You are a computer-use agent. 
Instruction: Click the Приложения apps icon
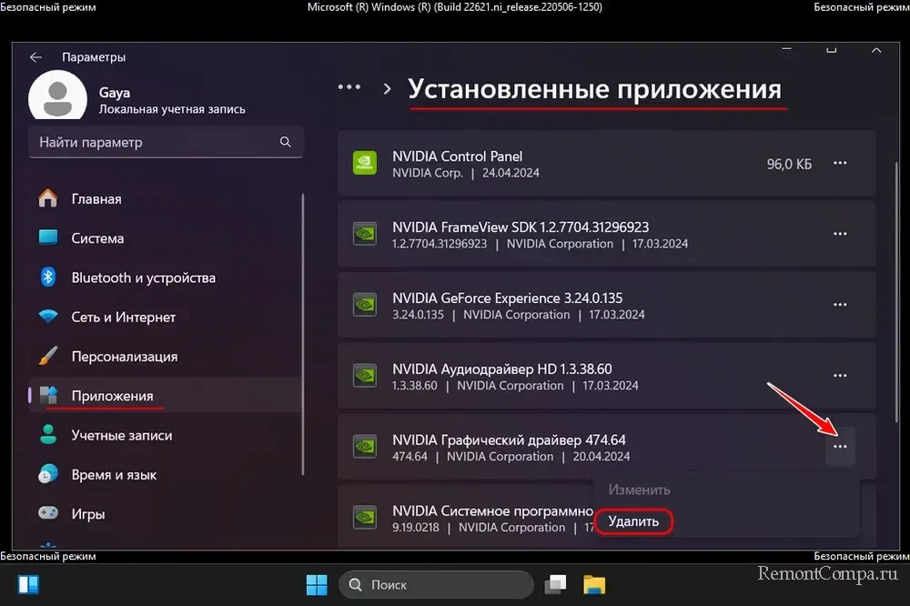coord(48,395)
